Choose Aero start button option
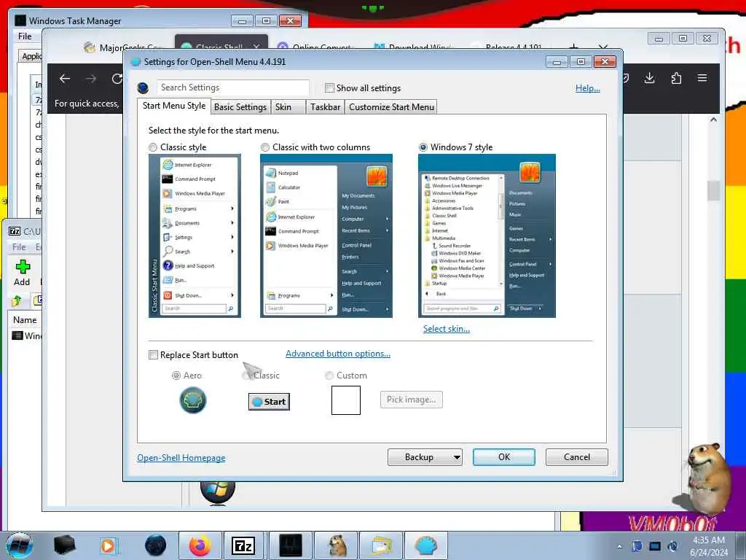The width and height of the screenshot is (746, 560). pos(176,376)
